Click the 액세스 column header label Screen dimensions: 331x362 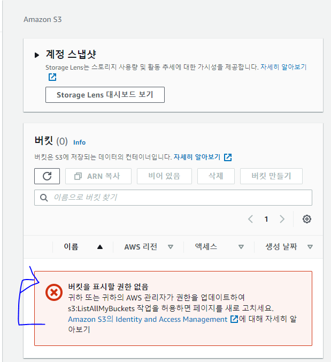[x=206, y=247]
